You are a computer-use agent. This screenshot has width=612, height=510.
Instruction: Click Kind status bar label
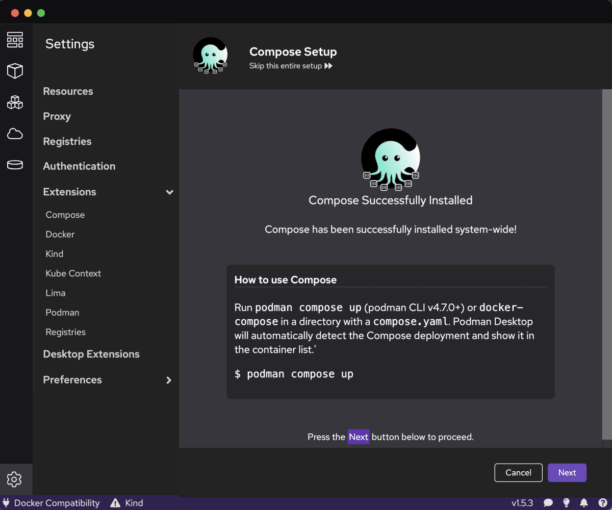coord(134,503)
